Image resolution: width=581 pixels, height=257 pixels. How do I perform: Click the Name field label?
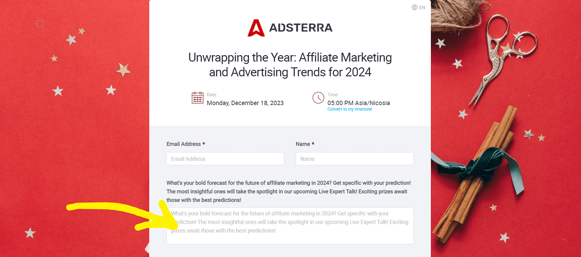[x=303, y=144]
